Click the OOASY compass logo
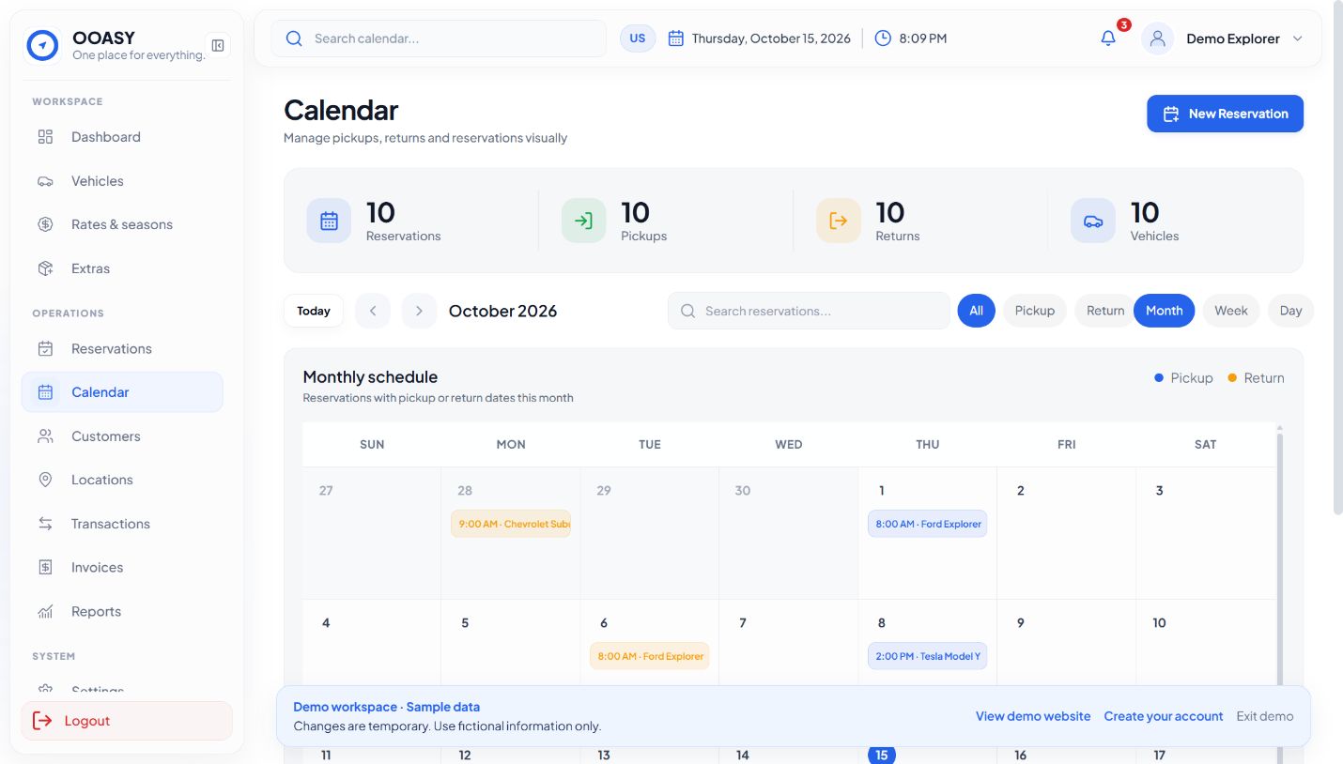The height and width of the screenshot is (764, 1343). point(43,45)
